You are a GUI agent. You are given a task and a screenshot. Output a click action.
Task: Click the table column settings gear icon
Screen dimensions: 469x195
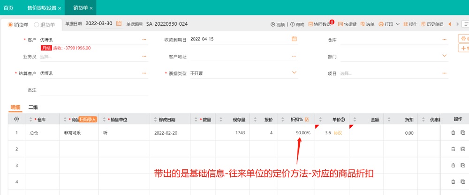(x=16, y=119)
